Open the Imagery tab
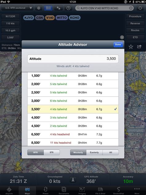 coord(82,190)
